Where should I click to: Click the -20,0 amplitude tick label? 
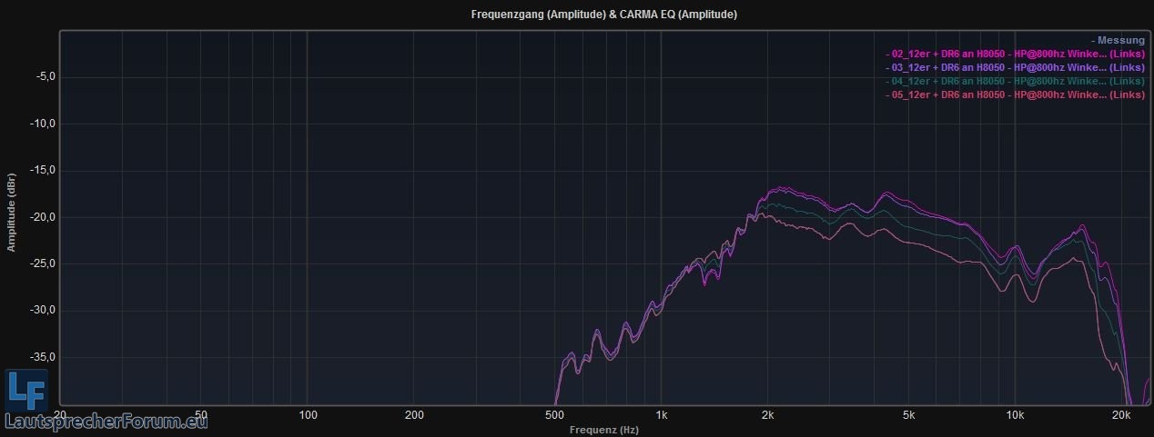44,217
